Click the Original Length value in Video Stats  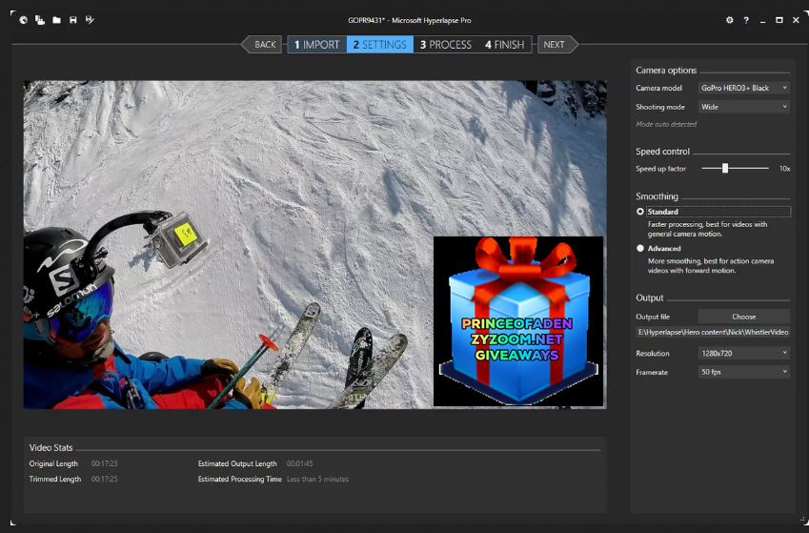(x=104, y=463)
